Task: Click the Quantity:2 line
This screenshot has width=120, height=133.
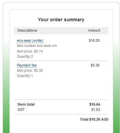Action: (25, 56)
